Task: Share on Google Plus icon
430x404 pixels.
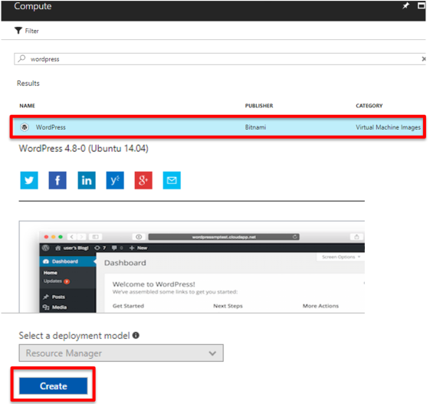Action: 143,180
